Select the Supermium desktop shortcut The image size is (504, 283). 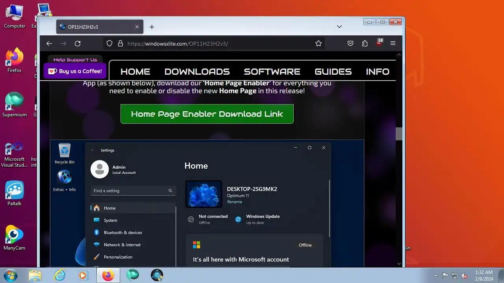15,105
